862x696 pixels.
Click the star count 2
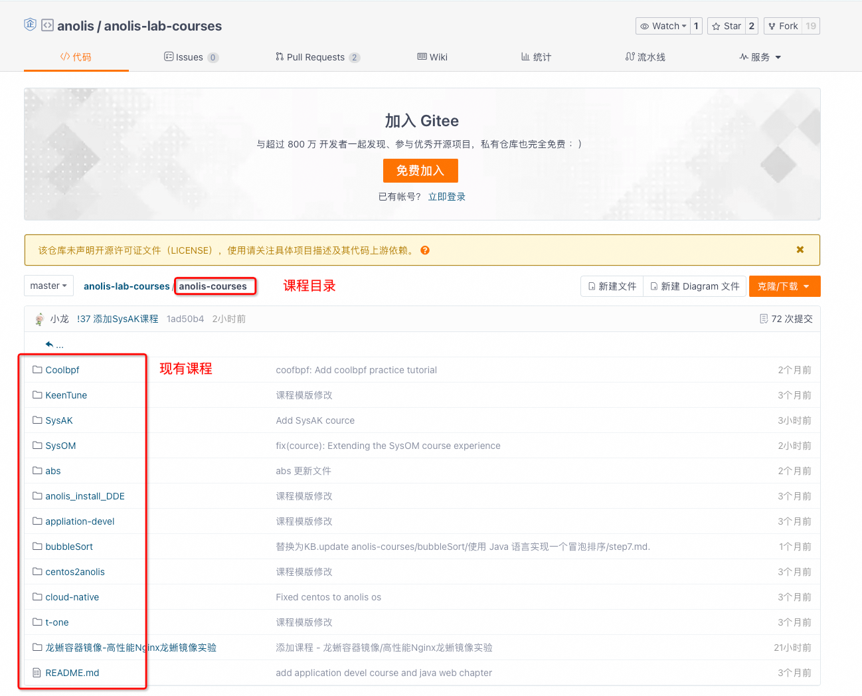(752, 26)
